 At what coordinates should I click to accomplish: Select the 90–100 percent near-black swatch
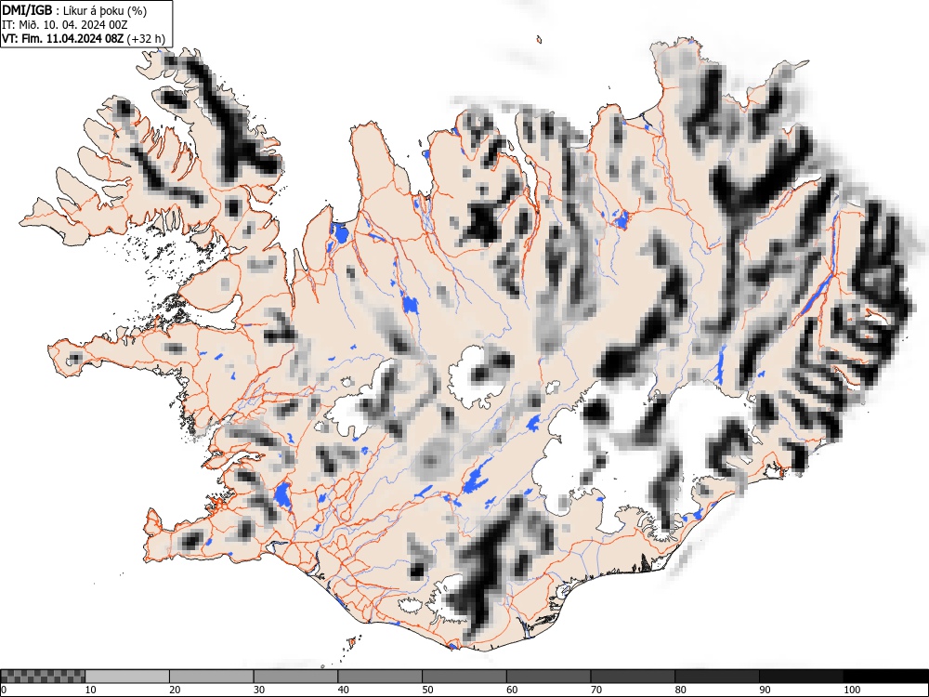801,677
